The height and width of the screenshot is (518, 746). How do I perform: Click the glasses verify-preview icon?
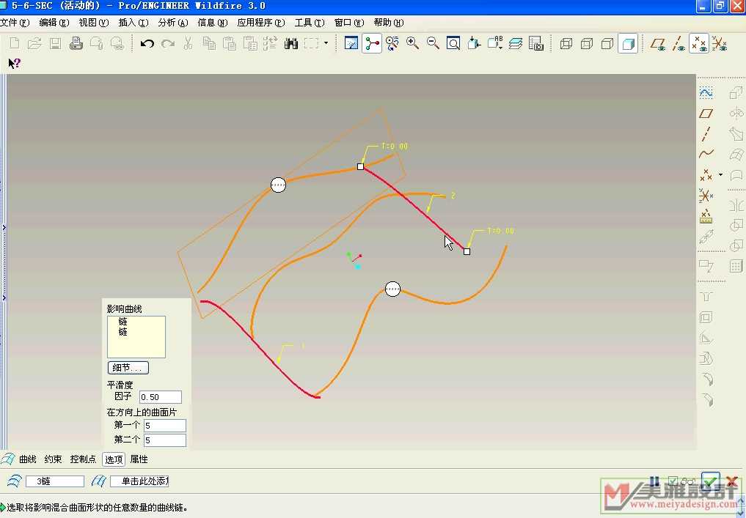(687, 481)
